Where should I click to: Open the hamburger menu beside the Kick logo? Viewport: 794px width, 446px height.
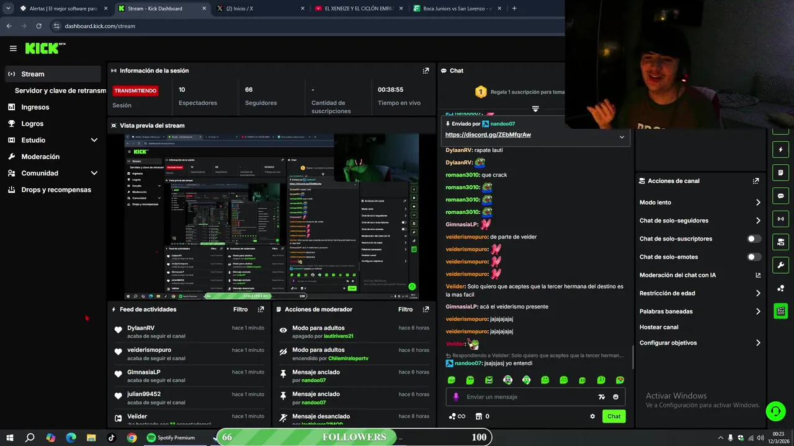pos(13,48)
